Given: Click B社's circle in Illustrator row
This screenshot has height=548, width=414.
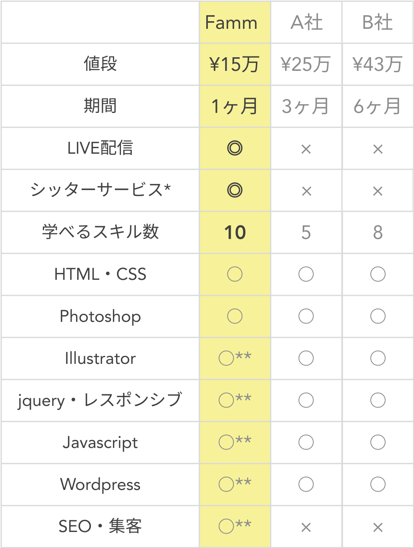Looking at the screenshot, I should coord(378,358).
